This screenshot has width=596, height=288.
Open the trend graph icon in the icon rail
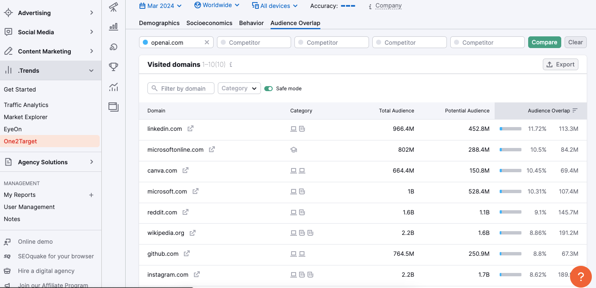click(x=113, y=87)
